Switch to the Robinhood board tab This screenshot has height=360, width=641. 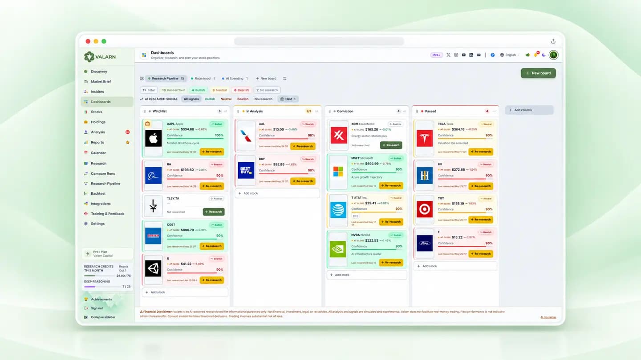click(203, 79)
